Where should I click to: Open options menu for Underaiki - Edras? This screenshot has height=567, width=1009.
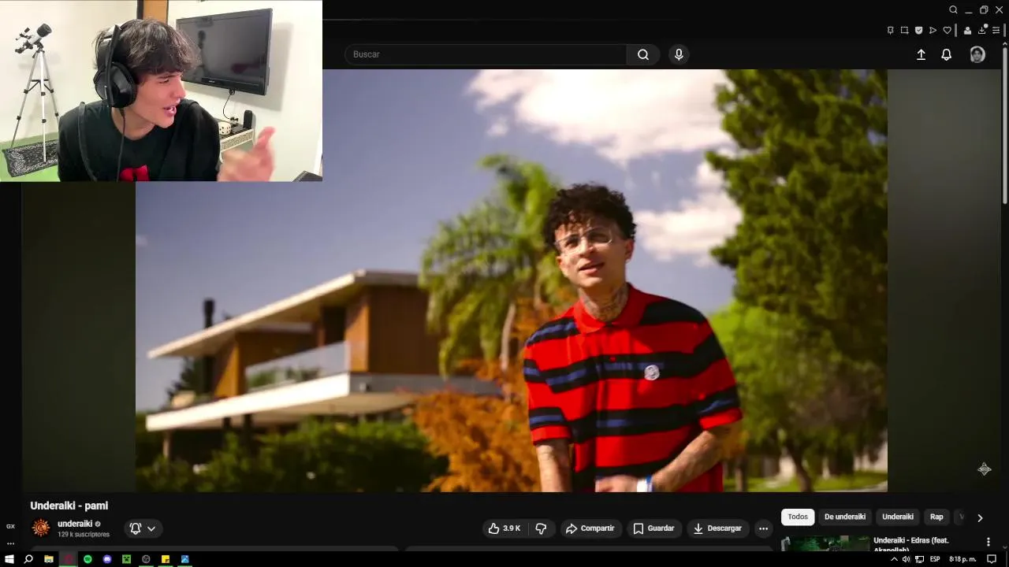pos(988,542)
